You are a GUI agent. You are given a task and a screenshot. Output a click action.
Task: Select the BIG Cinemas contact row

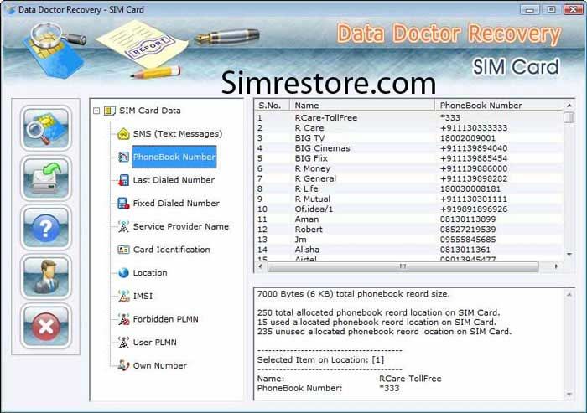point(409,148)
